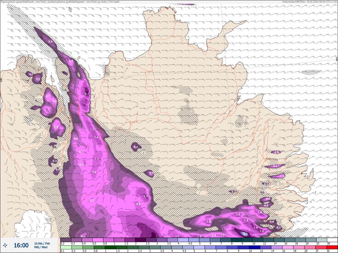
Task: Select the white snow swatch at 30
Action: pyautogui.click(x=332, y=240)
